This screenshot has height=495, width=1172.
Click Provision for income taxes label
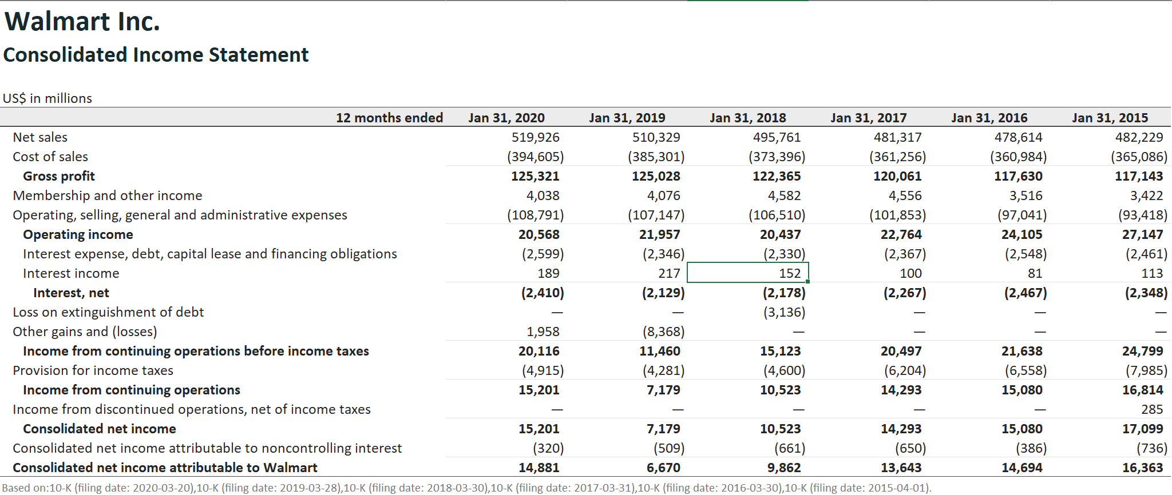coord(93,370)
